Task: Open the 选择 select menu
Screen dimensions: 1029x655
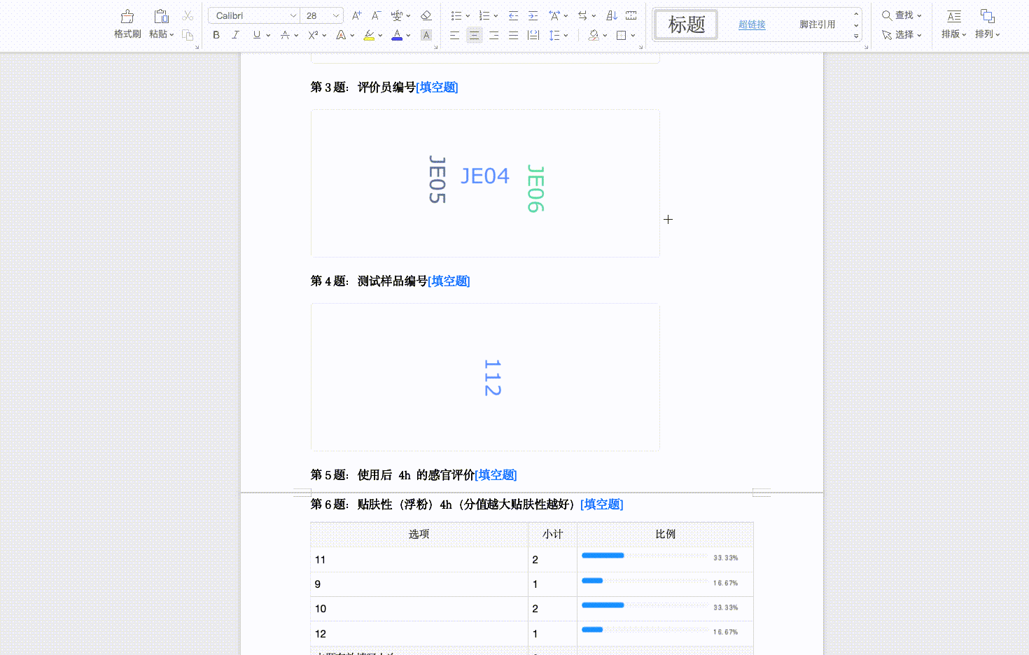Action: click(x=902, y=35)
